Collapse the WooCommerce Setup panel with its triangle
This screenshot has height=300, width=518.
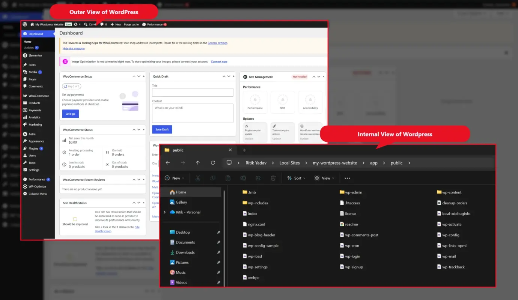pyautogui.click(x=143, y=76)
